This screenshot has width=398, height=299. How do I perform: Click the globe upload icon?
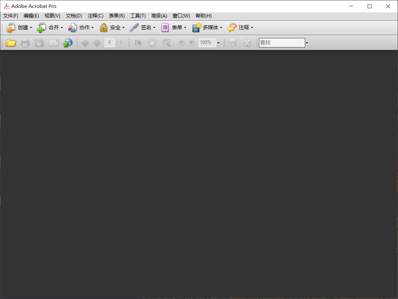68,43
